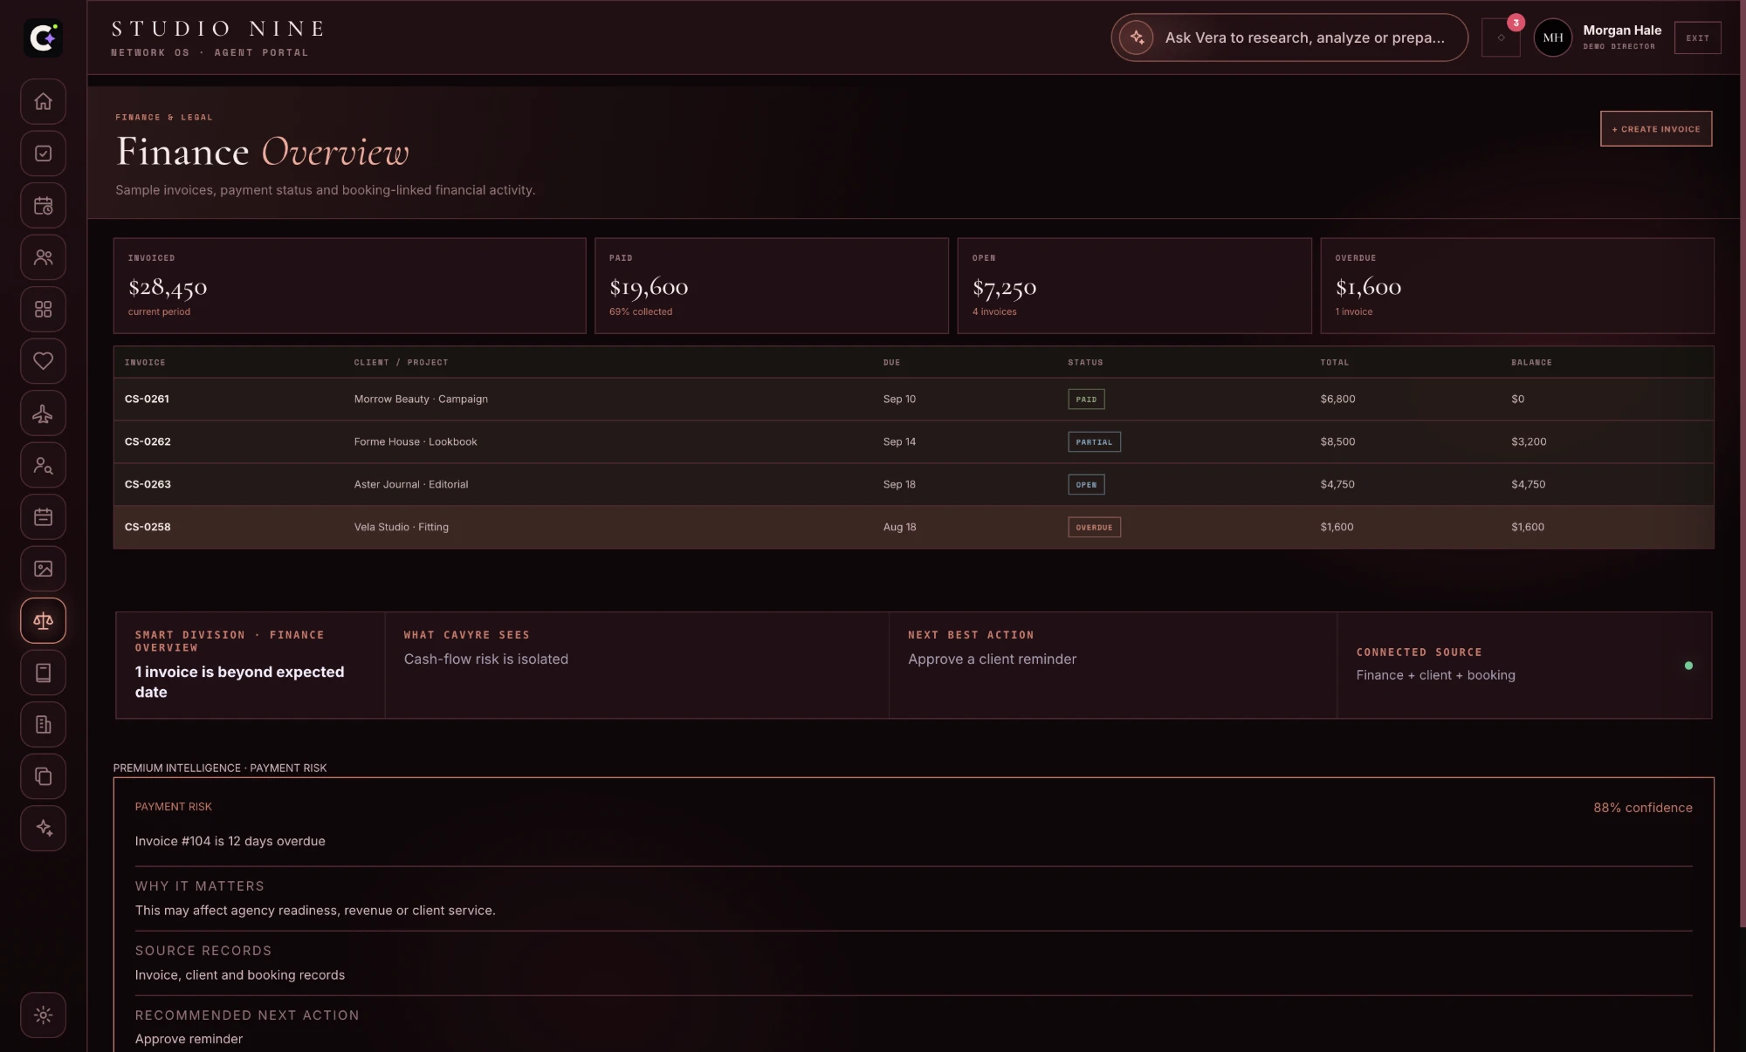The image size is (1746, 1052).
Task: Open the book document sidebar icon
Action: pyautogui.click(x=43, y=673)
